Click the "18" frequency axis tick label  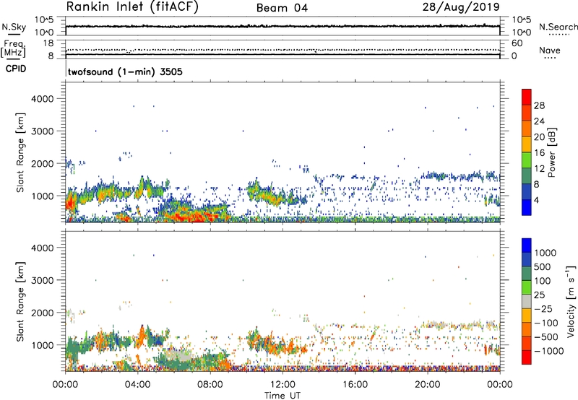[x=48, y=43]
